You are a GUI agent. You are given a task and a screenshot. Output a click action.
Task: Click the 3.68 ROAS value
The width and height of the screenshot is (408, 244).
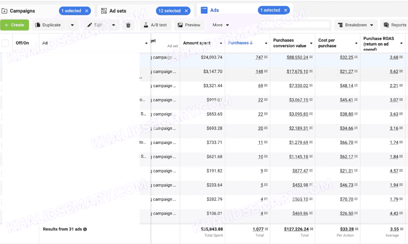point(394,58)
